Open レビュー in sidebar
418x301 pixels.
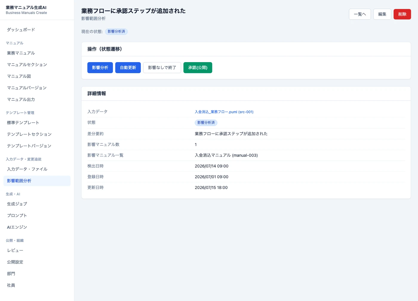click(x=37, y=250)
